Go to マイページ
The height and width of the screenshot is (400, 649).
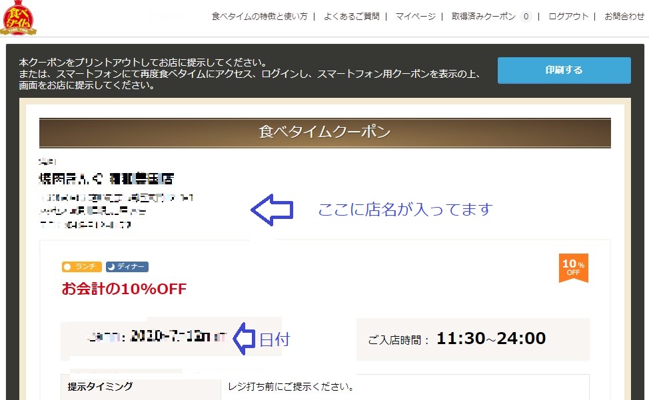click(416, 17)
